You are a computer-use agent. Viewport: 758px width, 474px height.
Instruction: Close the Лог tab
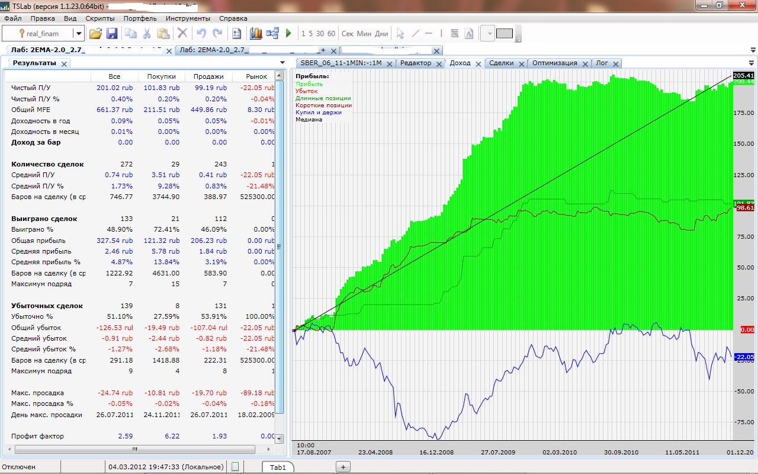tap(615, 63)
